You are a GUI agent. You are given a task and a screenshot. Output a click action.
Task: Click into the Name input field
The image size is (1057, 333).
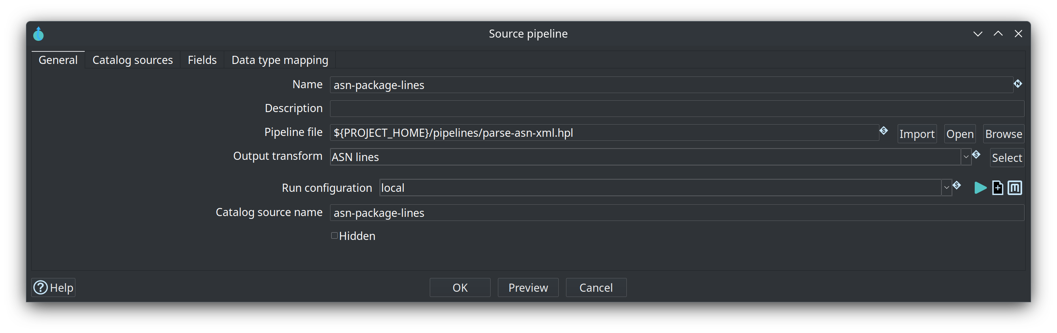[x=671, y=85]
